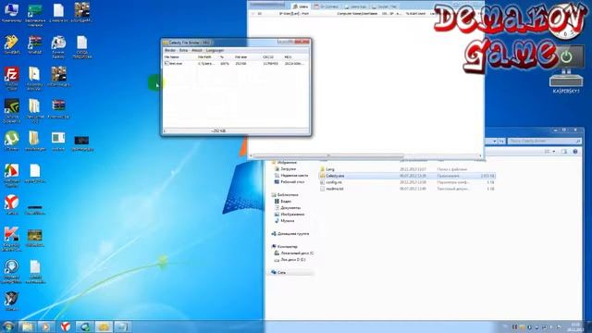Open the Документы library in Explorer
The width and height of the screenshot is (592, 333).
[290, 207]
